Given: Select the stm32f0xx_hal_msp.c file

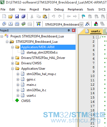Looking at the screenshot, I should (41, 74).
